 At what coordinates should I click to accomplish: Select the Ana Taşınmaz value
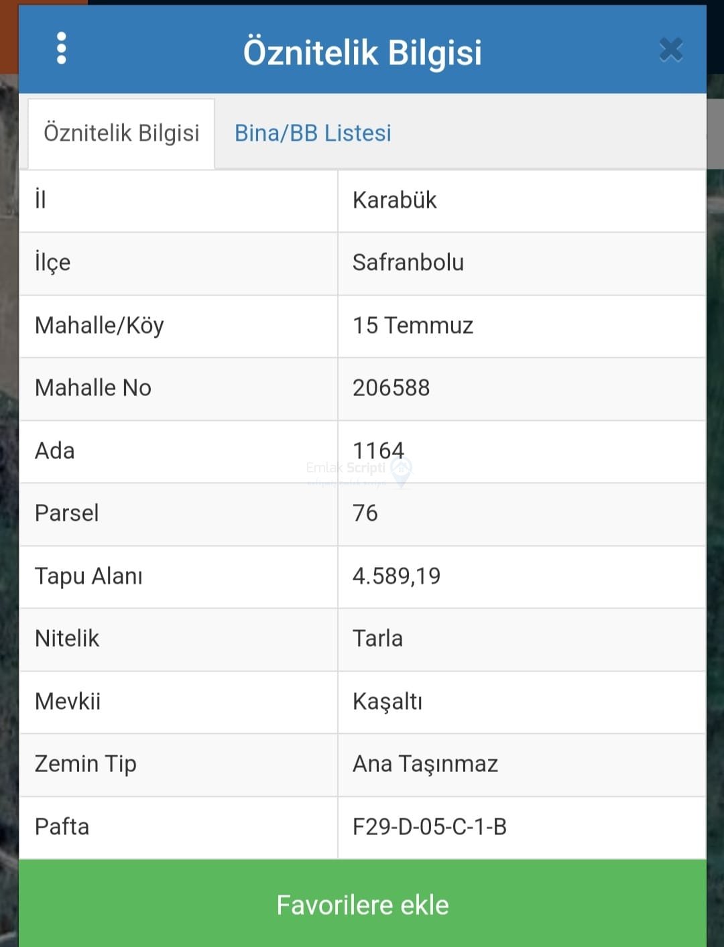pyautogui.click(x=425, y=764)
